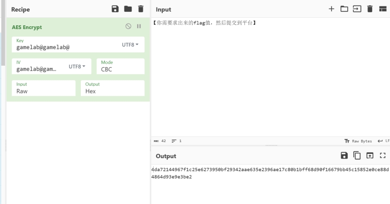Image resolution: width=390 pixels, height=204 pixels.
Task: Save the current recipe
Action: point(115,9)
